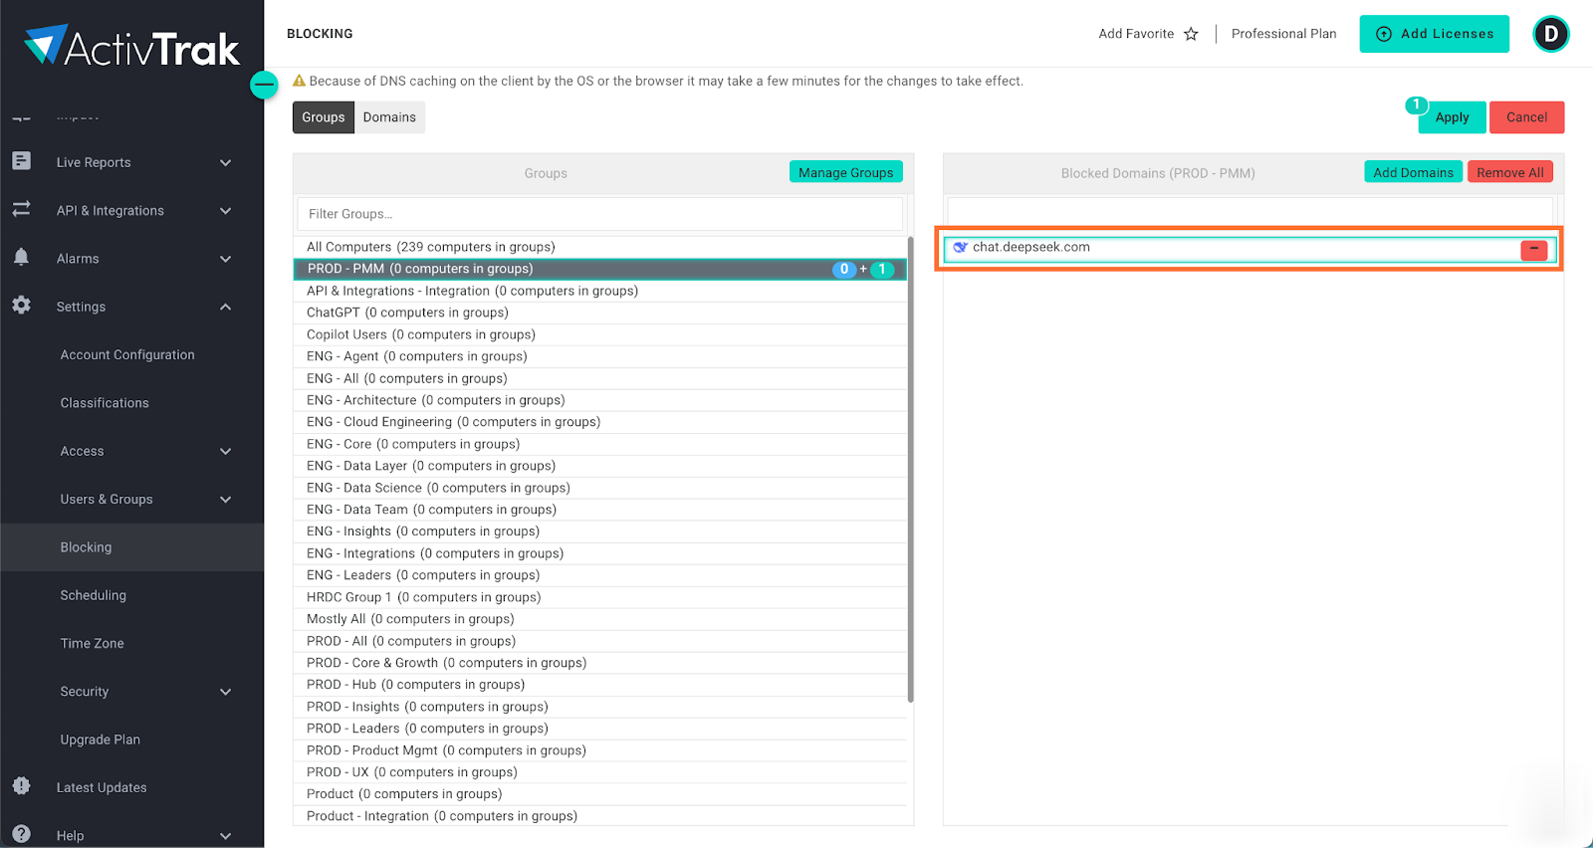The image size is (1593, 848).
Task: Switch to the Groups tab
Action: pyautogui.click(x=324, y=117)
